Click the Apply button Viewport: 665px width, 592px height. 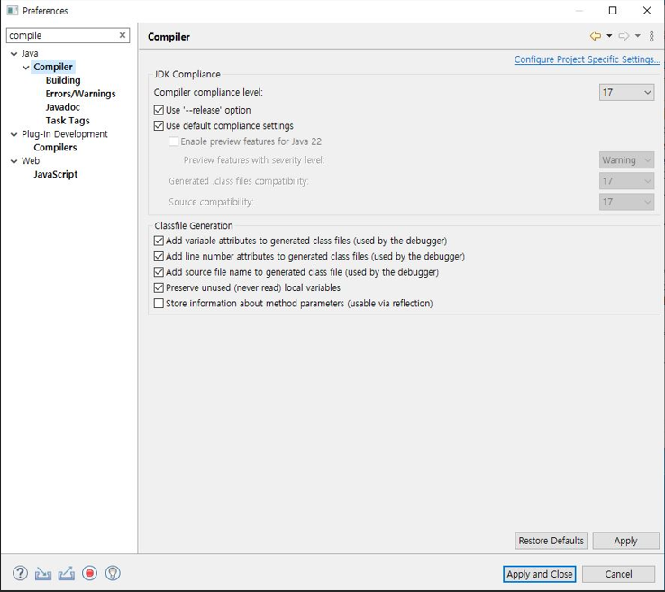(x=625, y=541)
